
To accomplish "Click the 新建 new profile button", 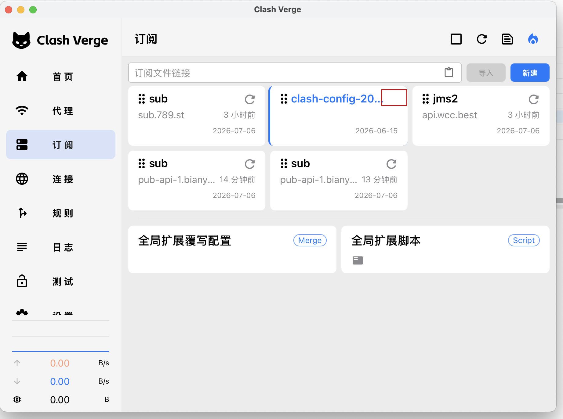I will coord(530,73).
